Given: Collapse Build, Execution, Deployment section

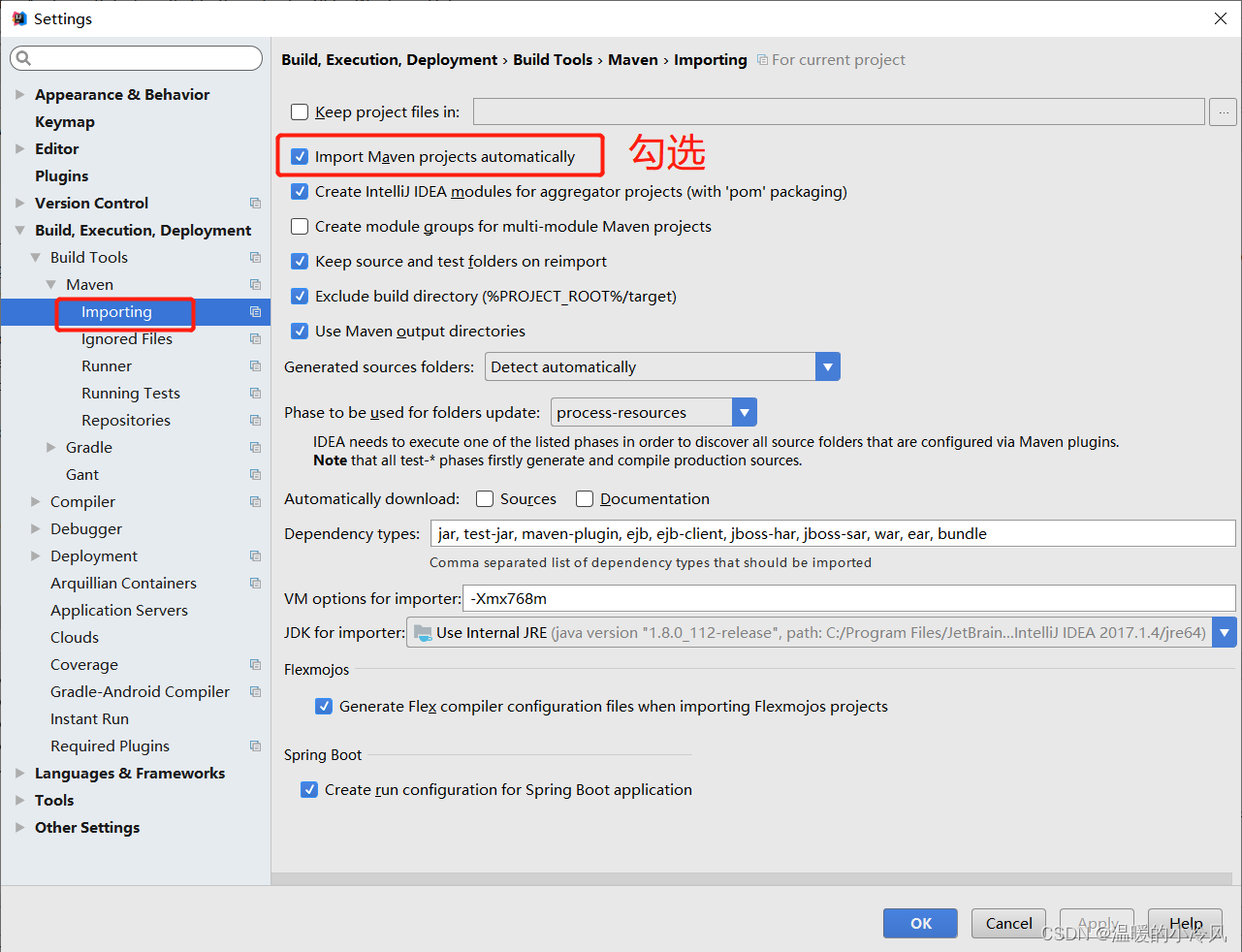Looking at the screenshot, I should (x=19, y=230).
